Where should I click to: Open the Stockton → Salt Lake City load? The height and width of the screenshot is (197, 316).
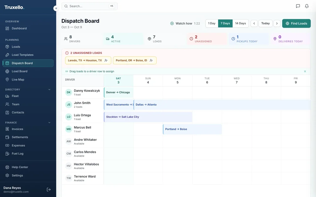(x=148, y=117)
